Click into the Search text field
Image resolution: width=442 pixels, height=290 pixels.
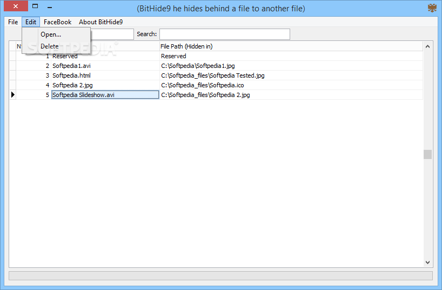coord(225,34)
